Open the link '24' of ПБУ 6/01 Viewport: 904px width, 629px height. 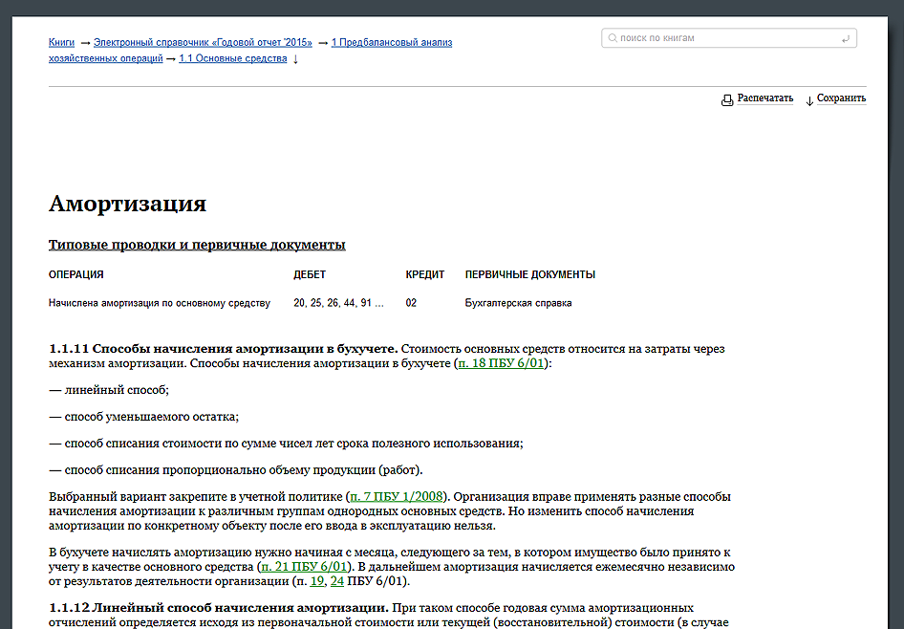coord(337,581)
